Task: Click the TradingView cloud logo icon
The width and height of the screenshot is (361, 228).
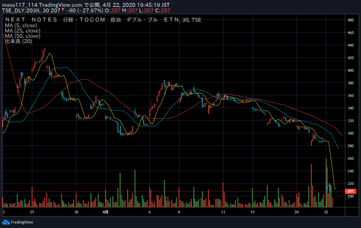Action: click(x=6, y=222)
